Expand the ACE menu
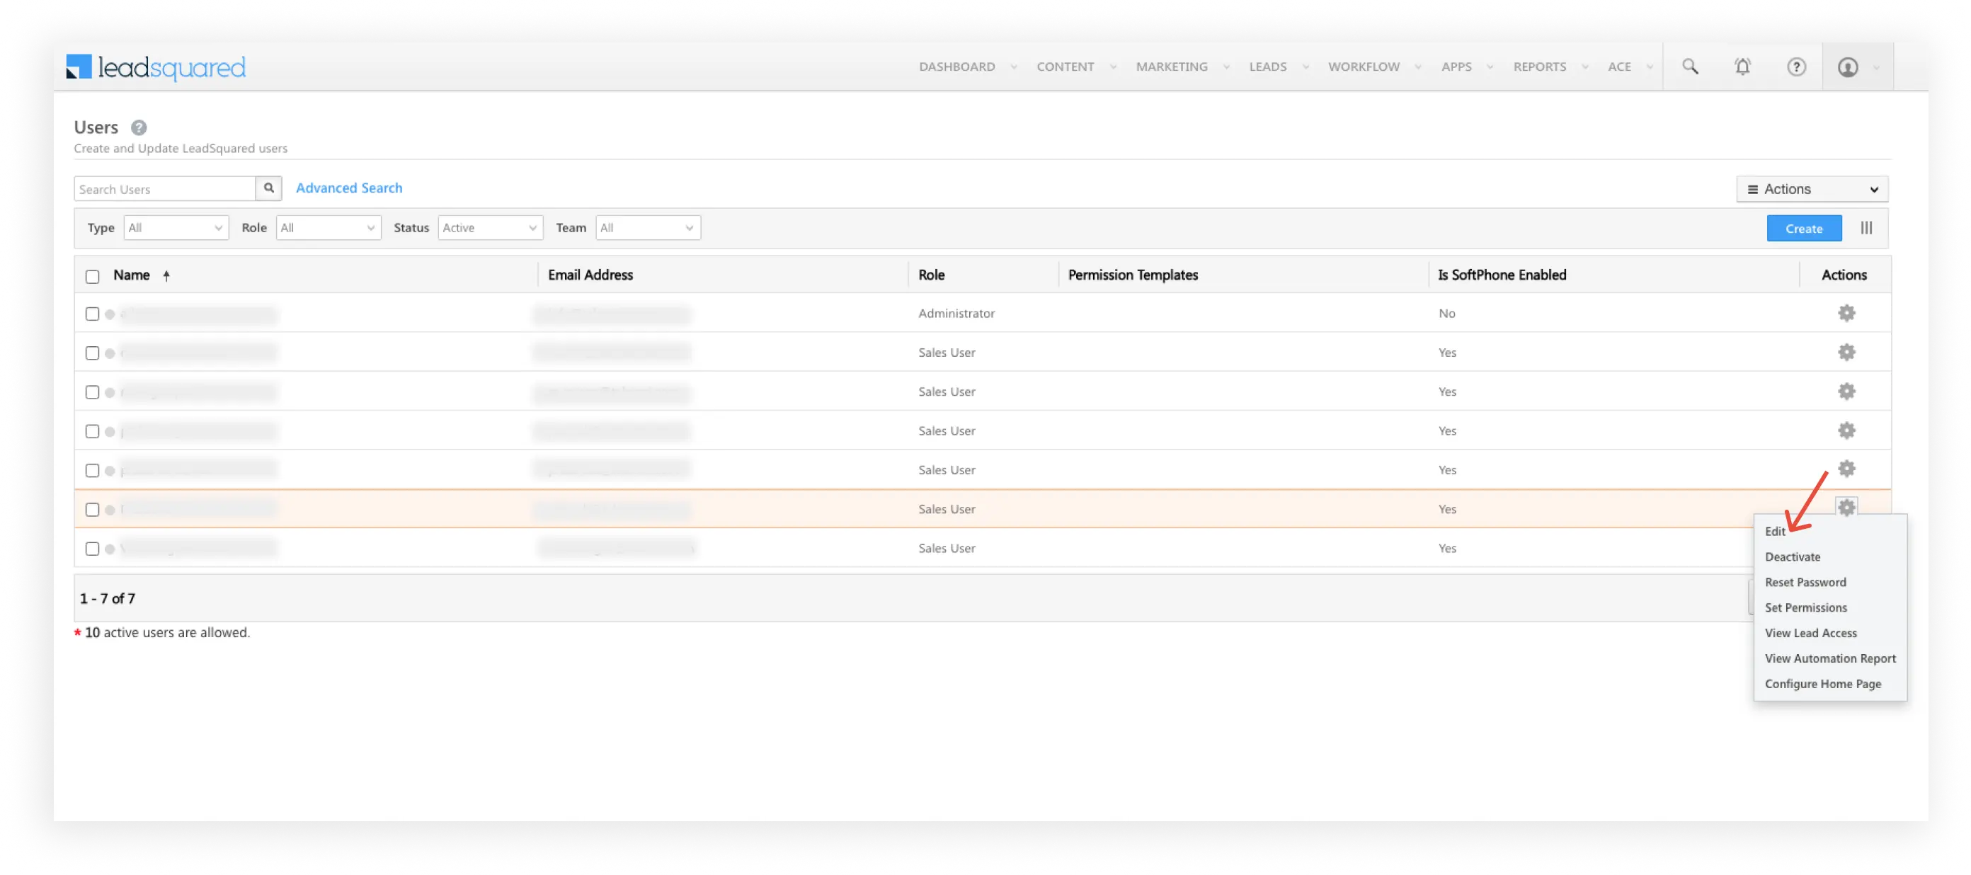This screenshot has height=875, width=1971. point(1630,67)
